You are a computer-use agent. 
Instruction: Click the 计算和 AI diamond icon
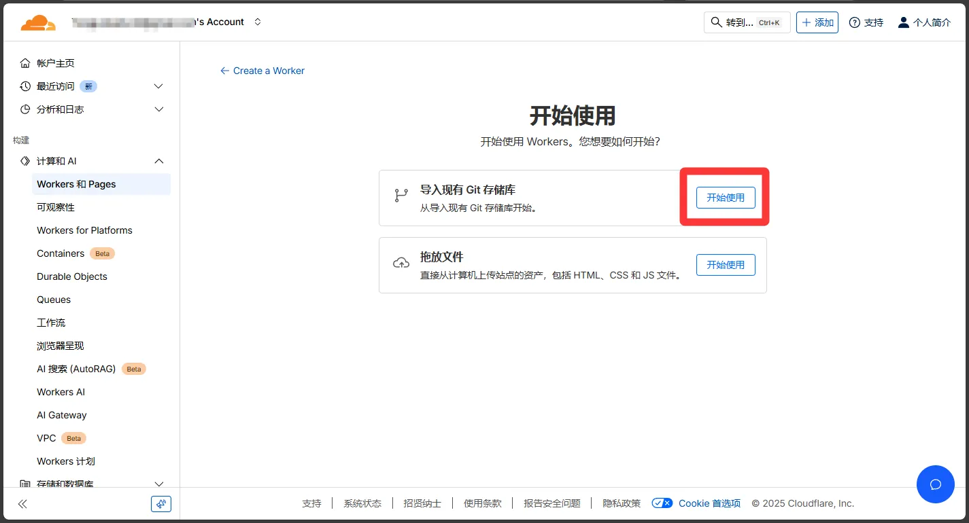[25, 161]
